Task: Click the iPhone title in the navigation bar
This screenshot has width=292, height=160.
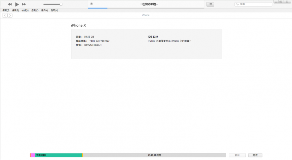Action: click(x=146, y=15)
